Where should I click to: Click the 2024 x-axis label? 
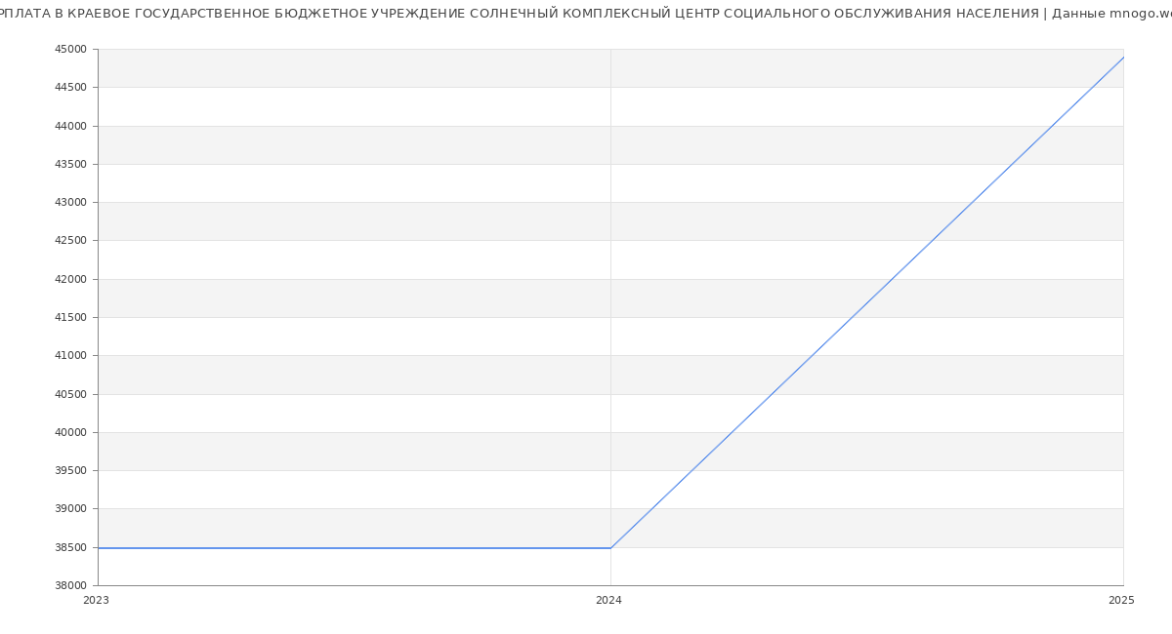[x=608, y=601]
